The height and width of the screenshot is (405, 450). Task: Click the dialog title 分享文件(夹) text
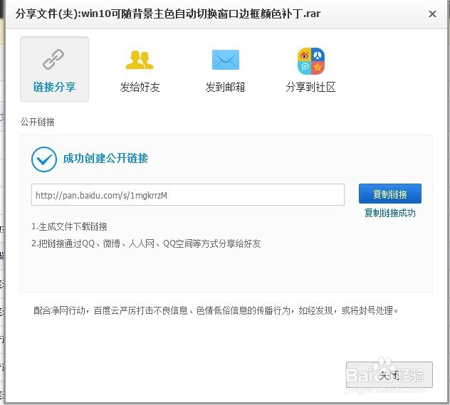(x=167, y=14)
